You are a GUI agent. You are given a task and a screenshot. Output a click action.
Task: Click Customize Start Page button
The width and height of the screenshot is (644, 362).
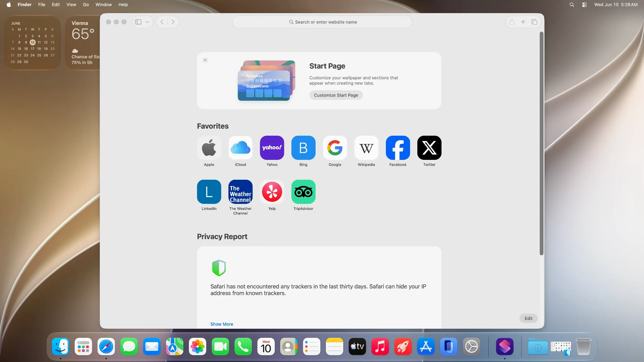coord(336,95)
